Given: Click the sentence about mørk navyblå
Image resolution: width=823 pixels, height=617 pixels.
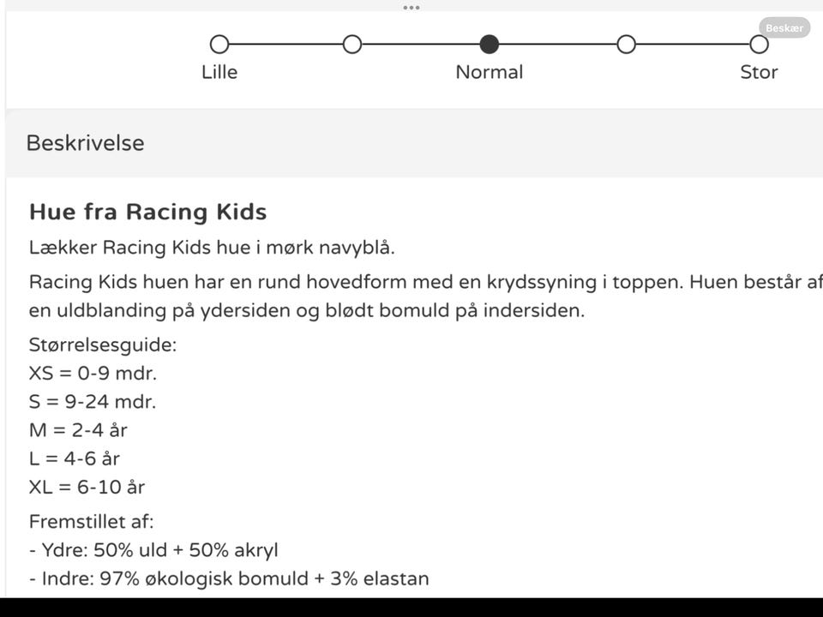Looking at the screenshot, I should tap(212, 248).
